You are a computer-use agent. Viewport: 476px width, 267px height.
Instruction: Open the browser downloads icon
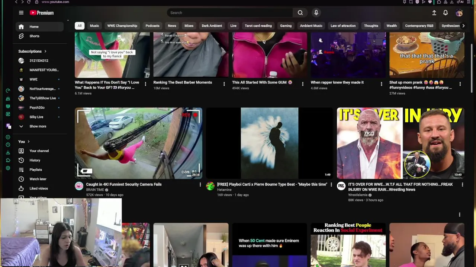[x=451, y=2]
